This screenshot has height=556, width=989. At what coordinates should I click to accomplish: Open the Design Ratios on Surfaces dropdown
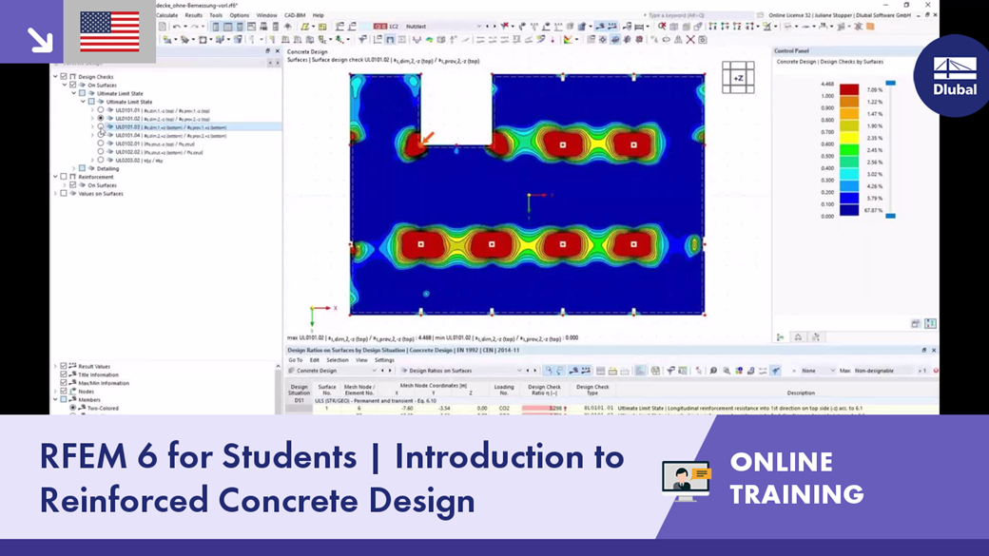[518, 371]
